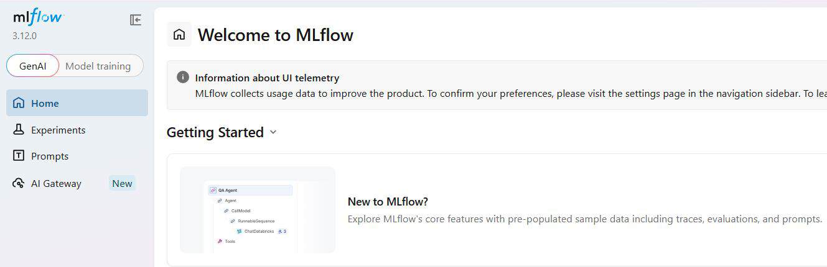827x267 pixels.
Task: Click the telemetry info circle icon
Action: click(182, 77)
